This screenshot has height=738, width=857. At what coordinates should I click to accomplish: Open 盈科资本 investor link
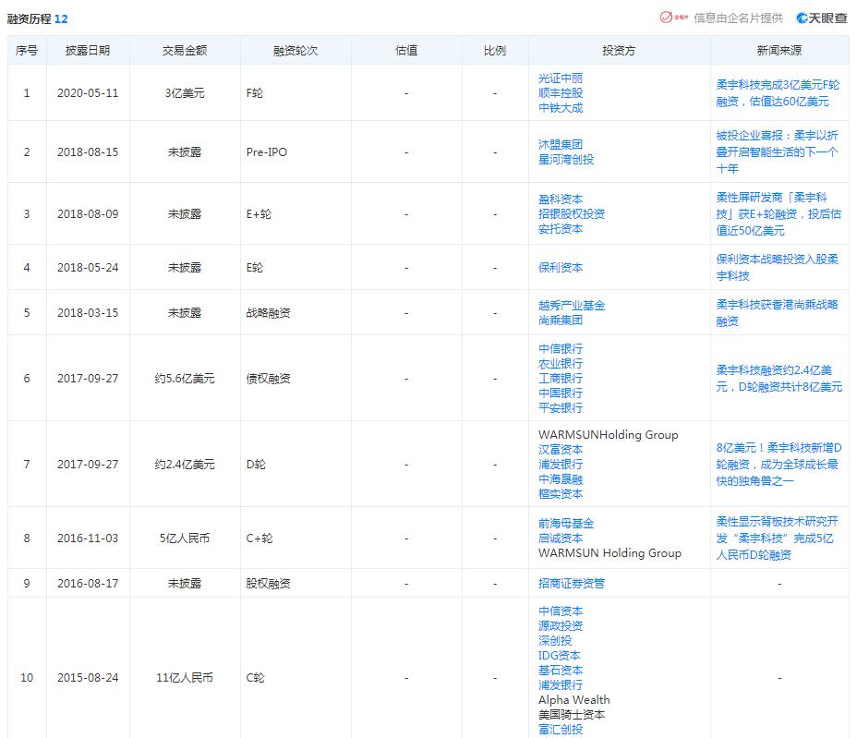tap(561, 199)
